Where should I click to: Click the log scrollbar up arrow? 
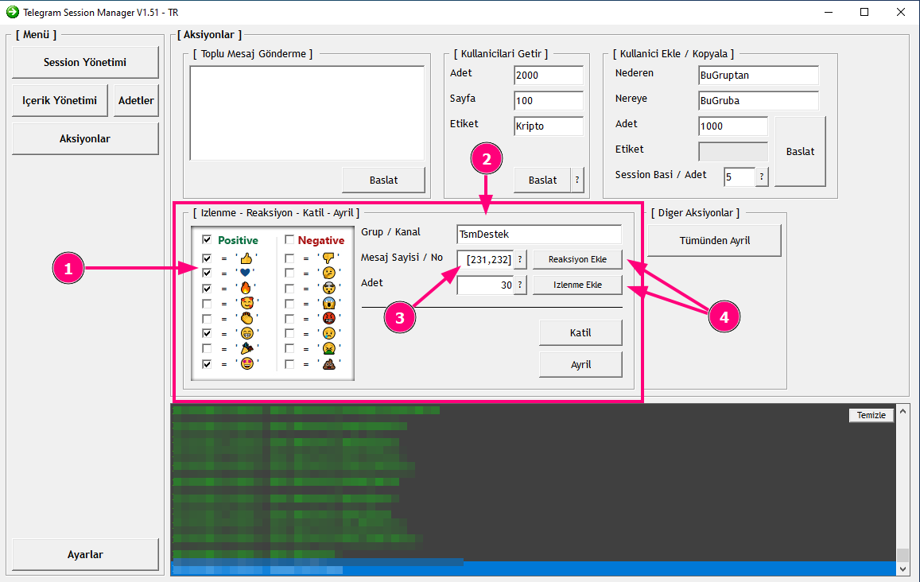click(903, 411)
